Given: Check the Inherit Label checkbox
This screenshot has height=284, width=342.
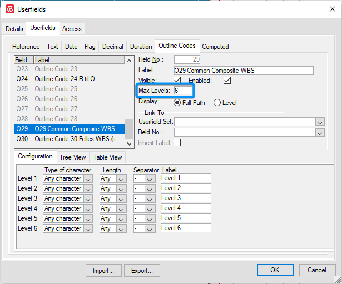Looking at the screenshot, I should (x=177, y=143).
